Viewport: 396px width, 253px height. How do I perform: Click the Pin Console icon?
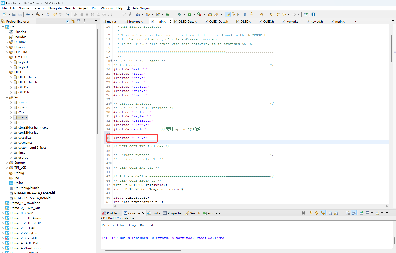coord(361,213)
